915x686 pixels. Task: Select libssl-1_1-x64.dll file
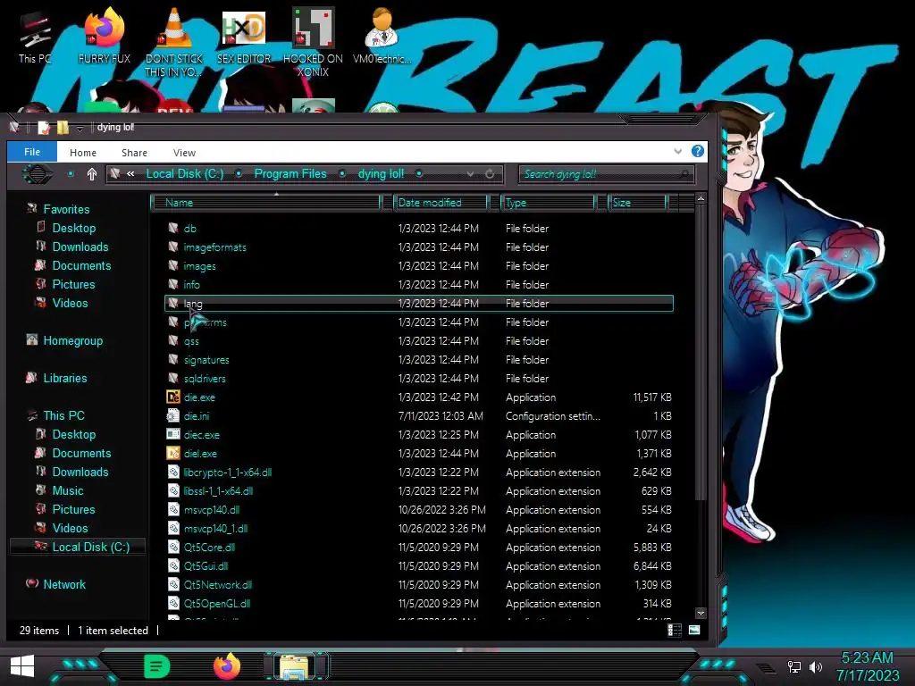pyautogui.click(x=218, y=491)
